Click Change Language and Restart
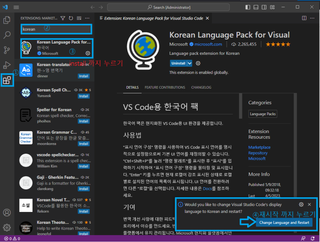Viewport: 320px width, 242px height. (x=284, y=222)
